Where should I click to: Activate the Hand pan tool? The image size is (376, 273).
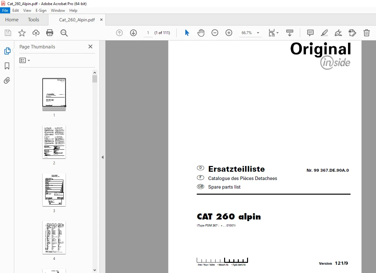pyautogui.click(x=201, y=33)
